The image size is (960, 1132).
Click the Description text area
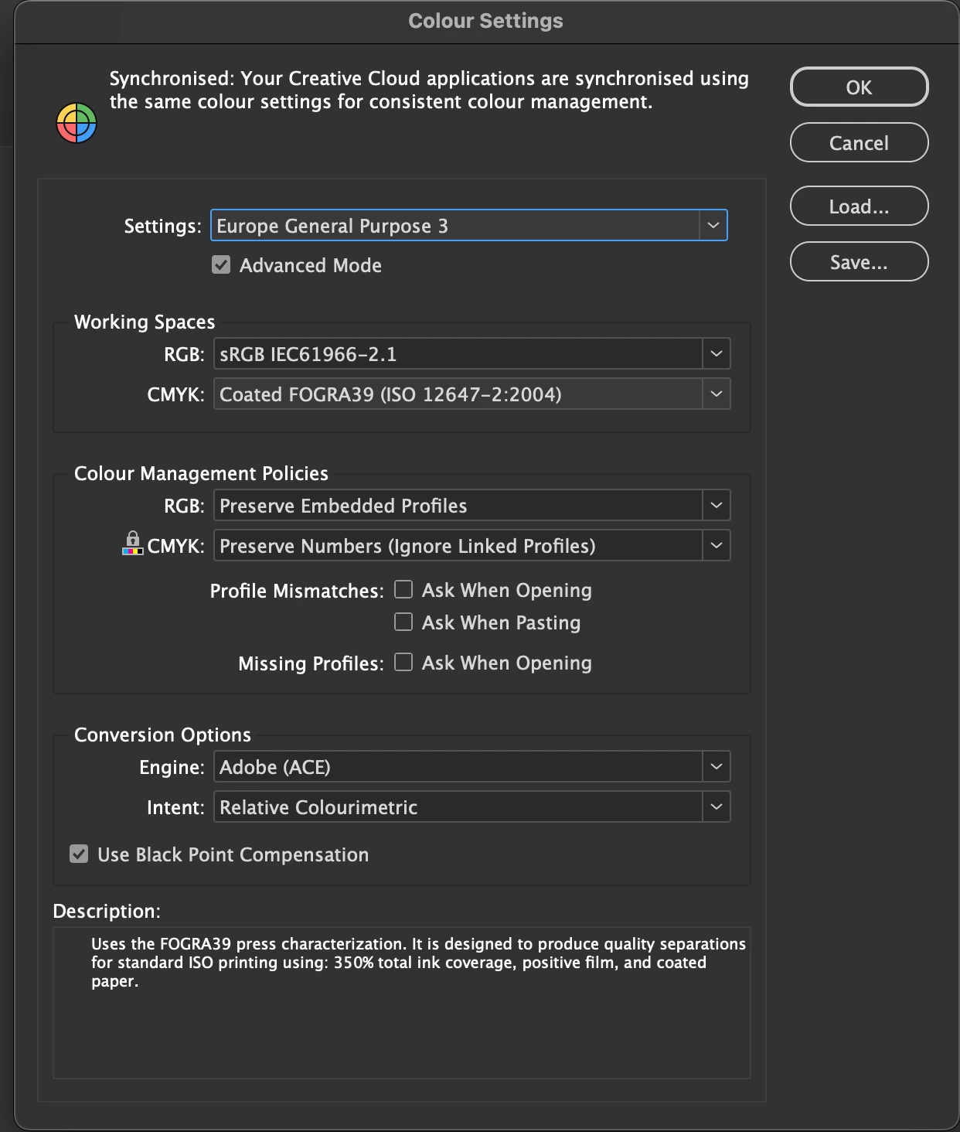402,1003
